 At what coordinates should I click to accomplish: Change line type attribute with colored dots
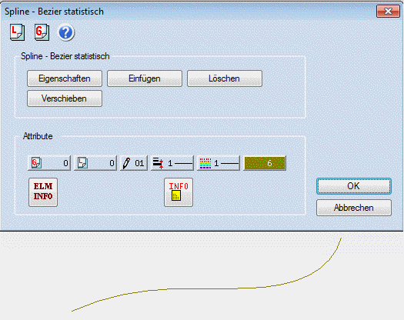pos(219,163)
